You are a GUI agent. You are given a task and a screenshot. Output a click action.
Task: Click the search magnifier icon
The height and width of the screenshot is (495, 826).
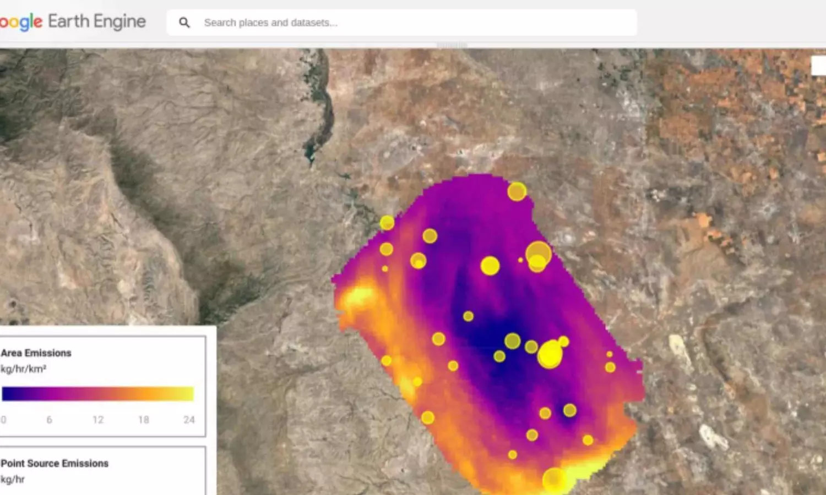click(184, 23)
